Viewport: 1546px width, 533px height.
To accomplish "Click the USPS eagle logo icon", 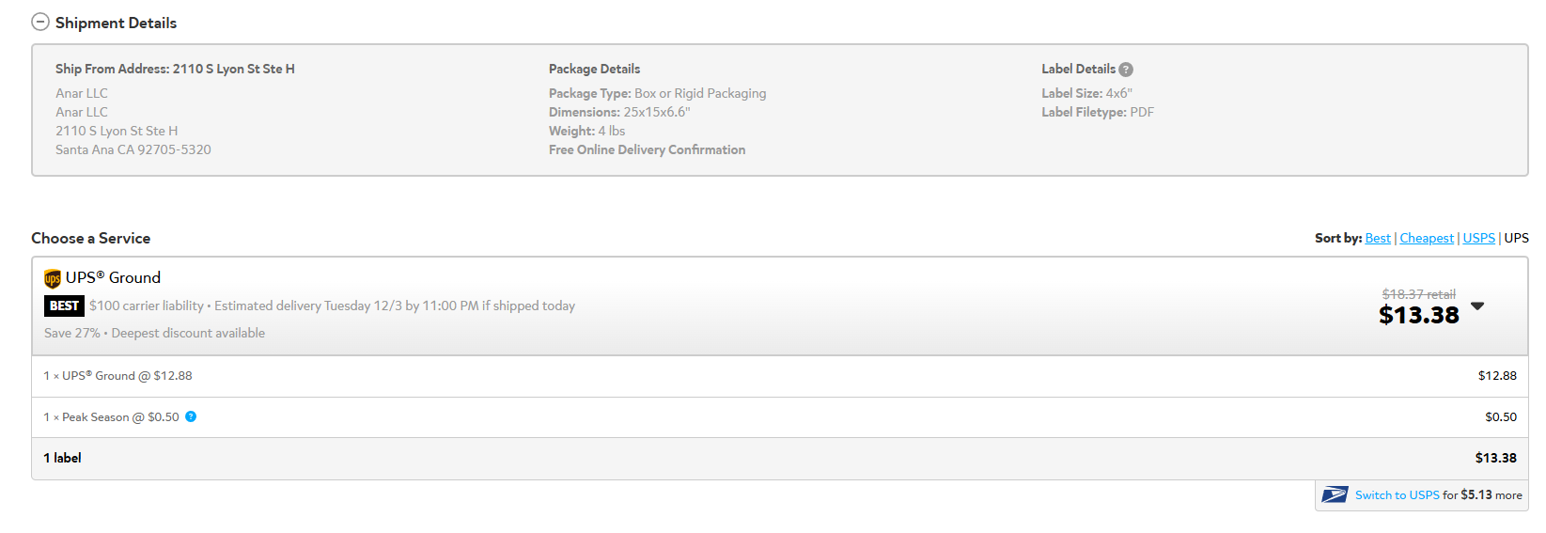I will point(1335,494).
